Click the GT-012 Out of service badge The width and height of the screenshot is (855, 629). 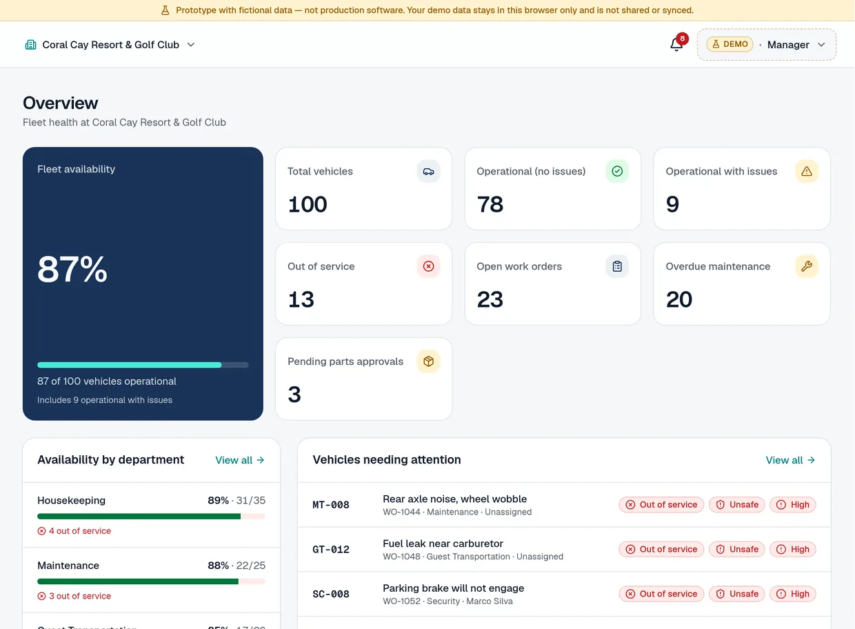661,550
